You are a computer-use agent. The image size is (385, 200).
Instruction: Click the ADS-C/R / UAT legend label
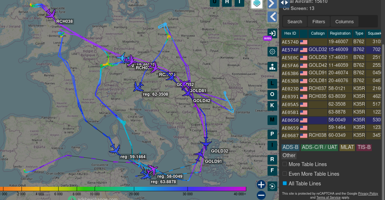click(319, 147)
